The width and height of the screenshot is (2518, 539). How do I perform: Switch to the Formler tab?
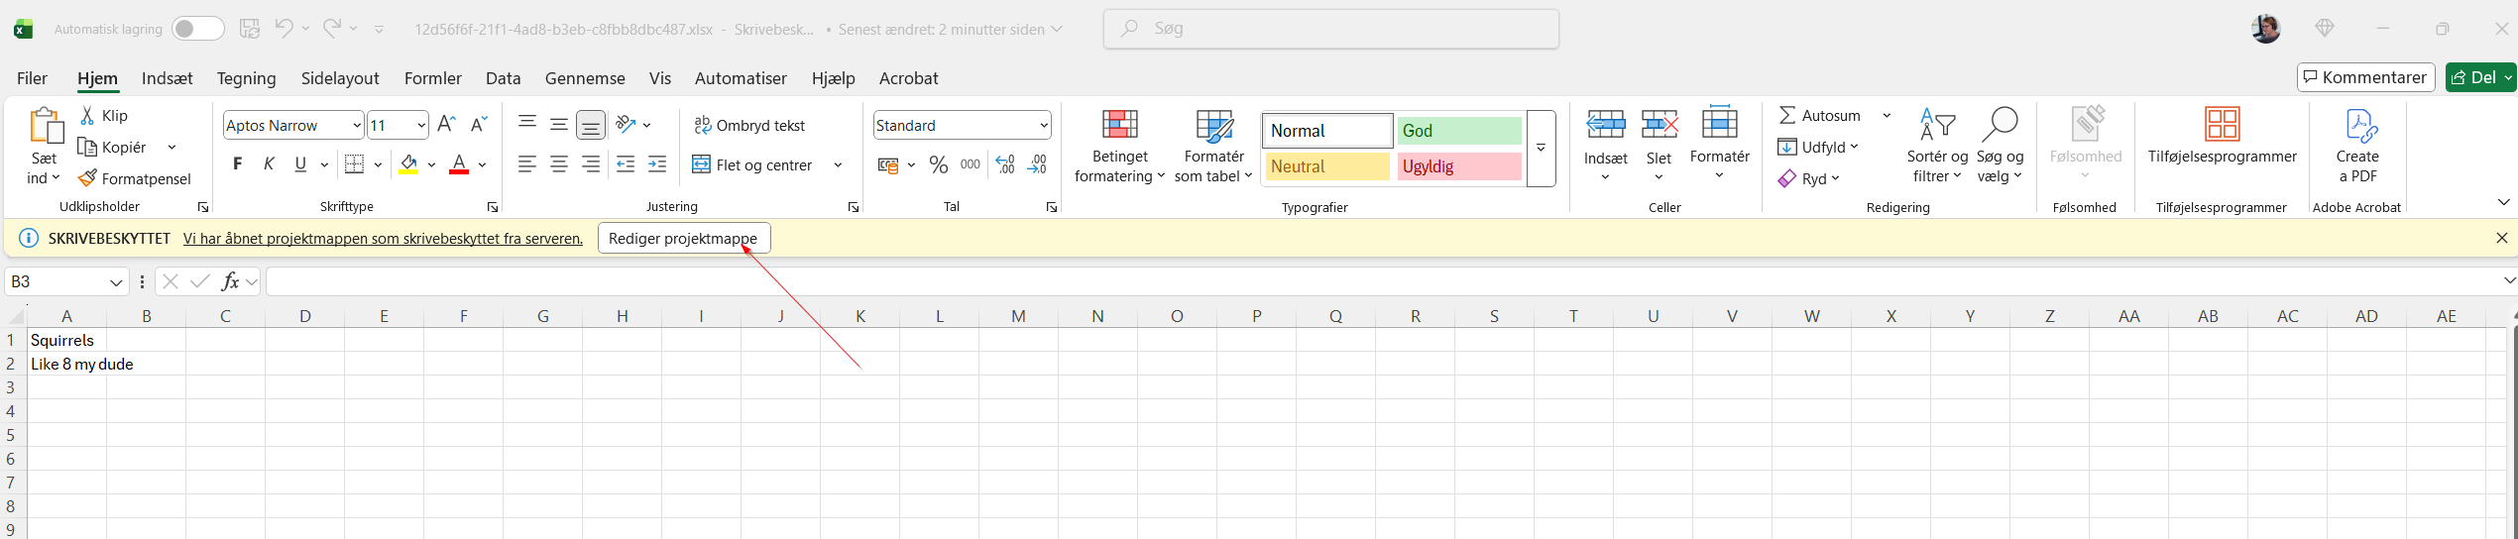433,78
